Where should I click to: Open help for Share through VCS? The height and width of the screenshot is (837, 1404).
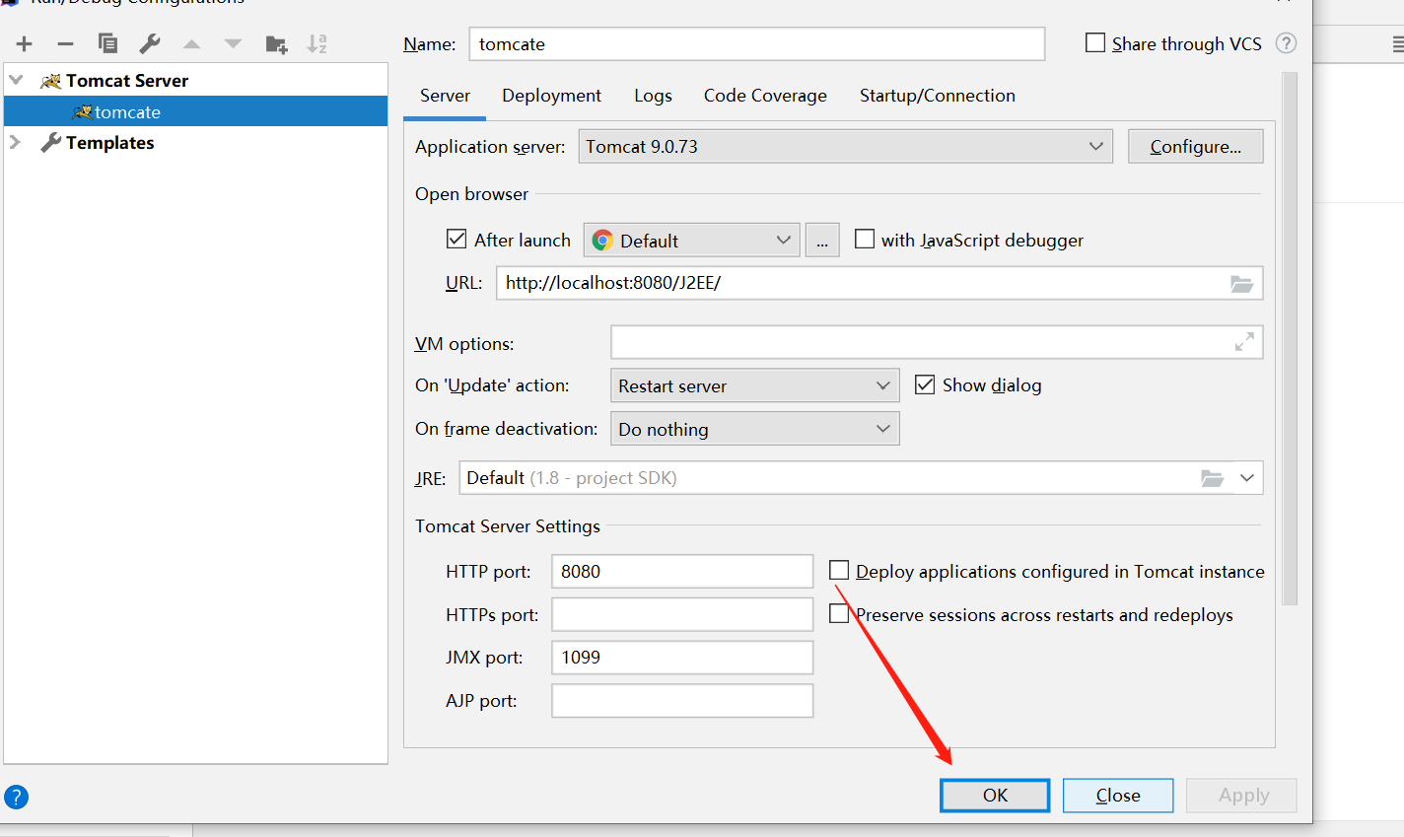[1286, 43]
